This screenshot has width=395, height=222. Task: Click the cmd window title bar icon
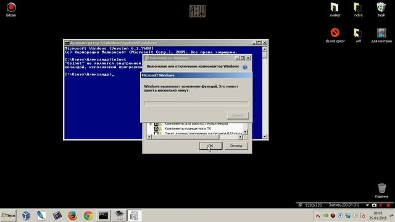point(67,43)
